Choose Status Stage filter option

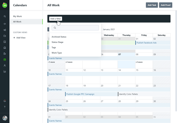pos(58,42)
